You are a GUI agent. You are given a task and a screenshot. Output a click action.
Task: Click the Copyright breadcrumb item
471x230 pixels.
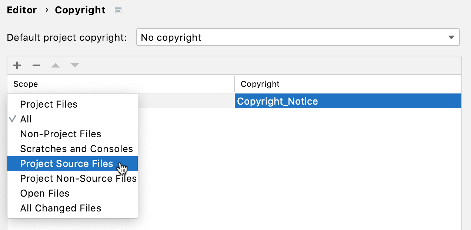pyautogui.click(x=80, y=10)
